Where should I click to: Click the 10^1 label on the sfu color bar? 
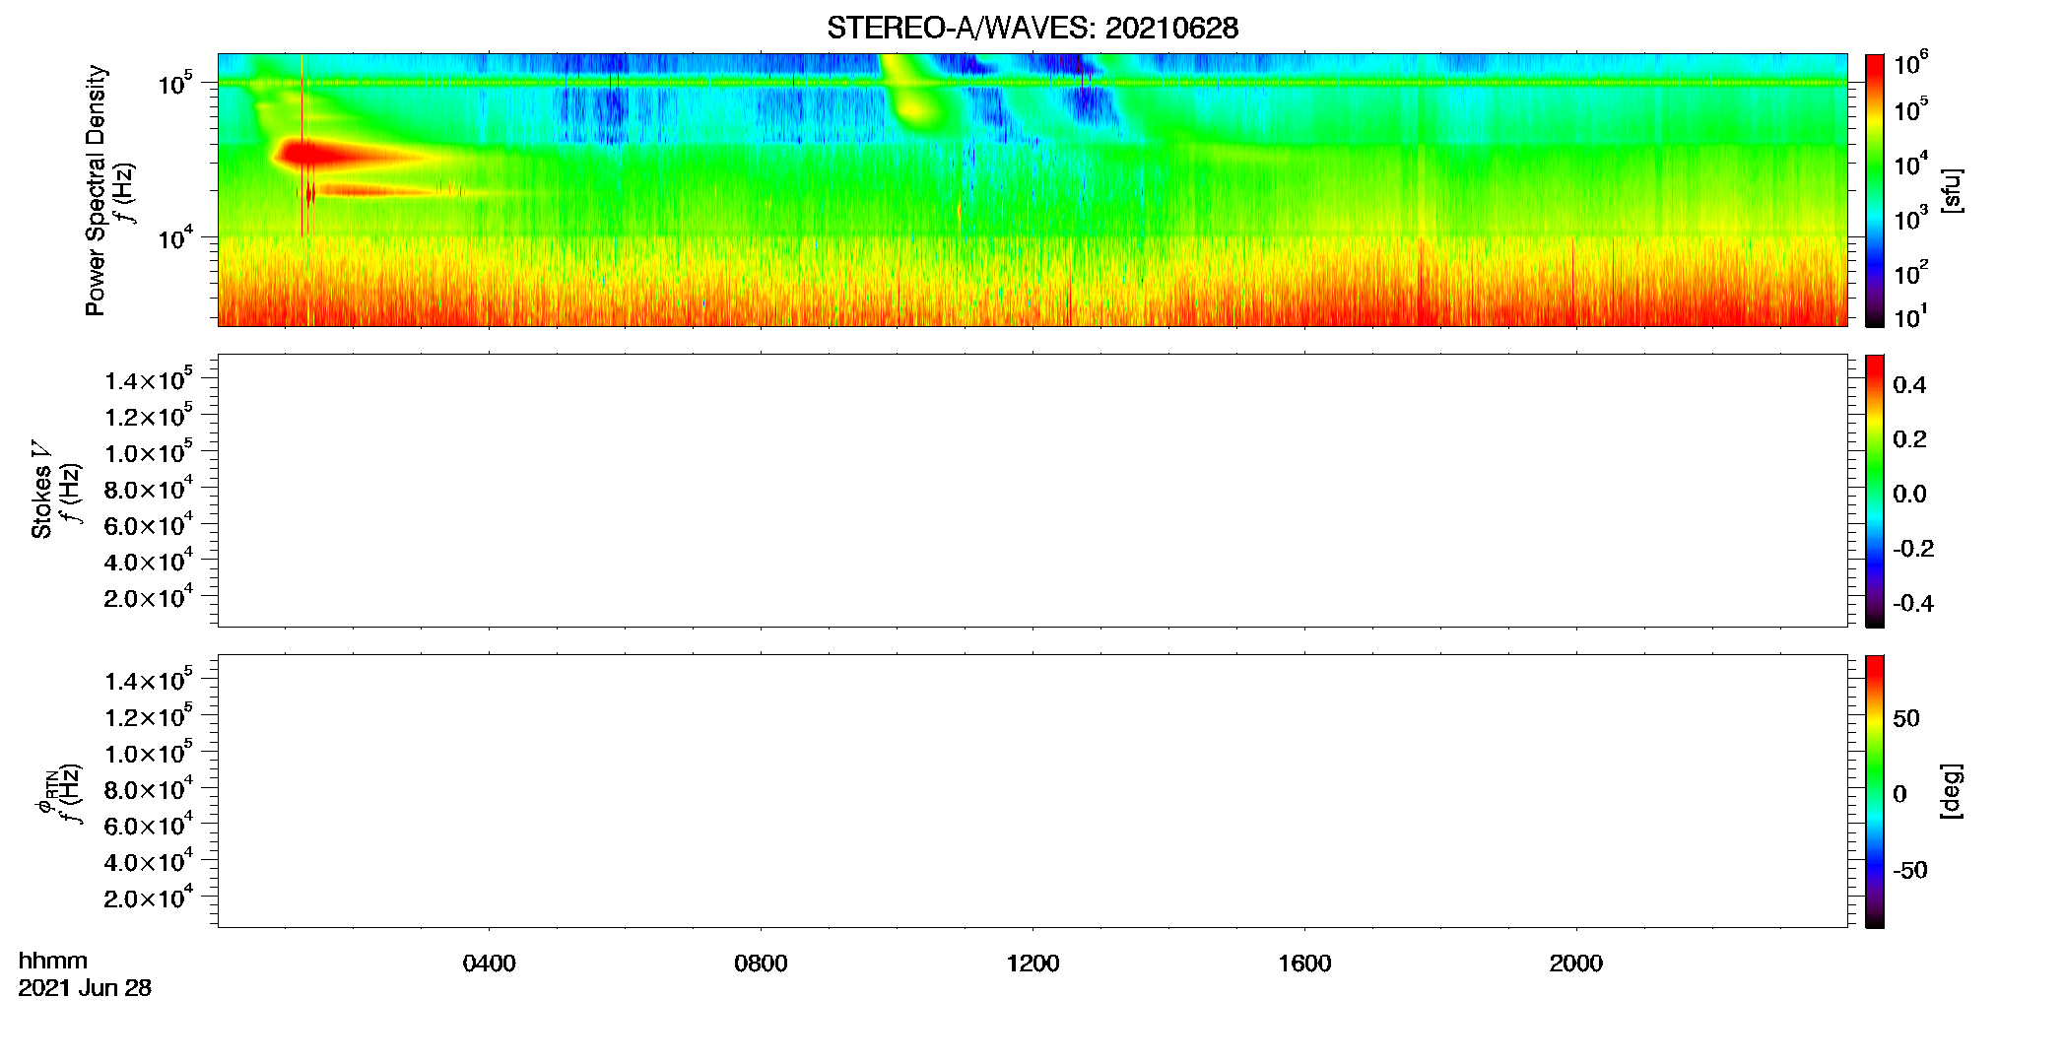coord(1910,318)
